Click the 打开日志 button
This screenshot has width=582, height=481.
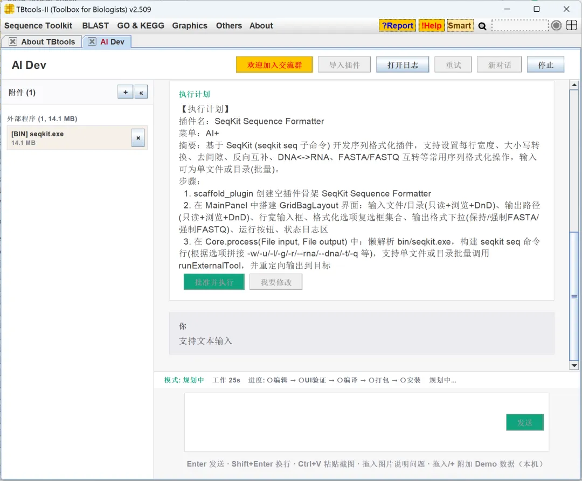click(x=403, y=65)
